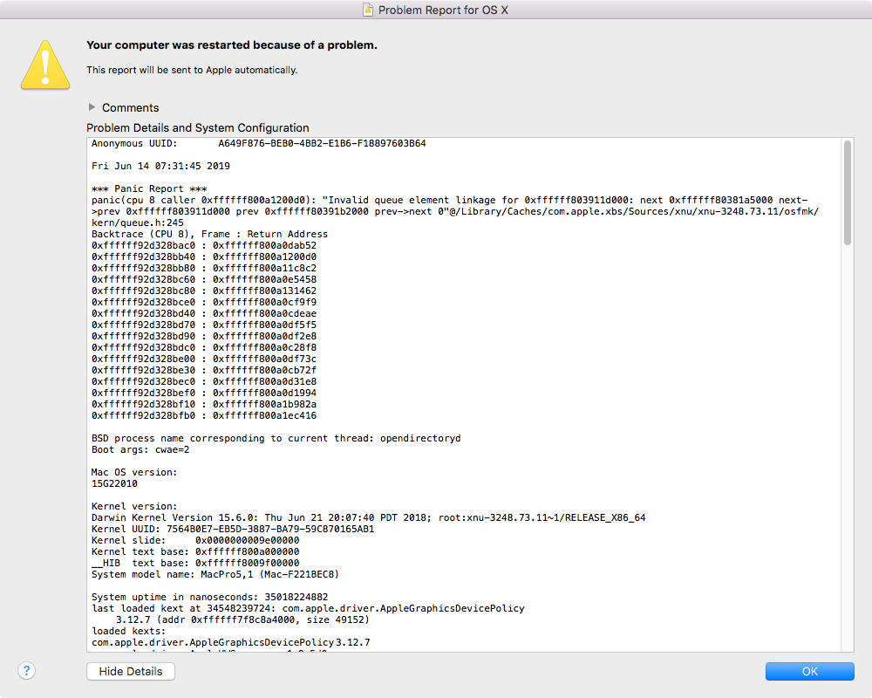Click the Hide Details button
This screenshot has height=698, width=872.
click(x=131, y=671)
